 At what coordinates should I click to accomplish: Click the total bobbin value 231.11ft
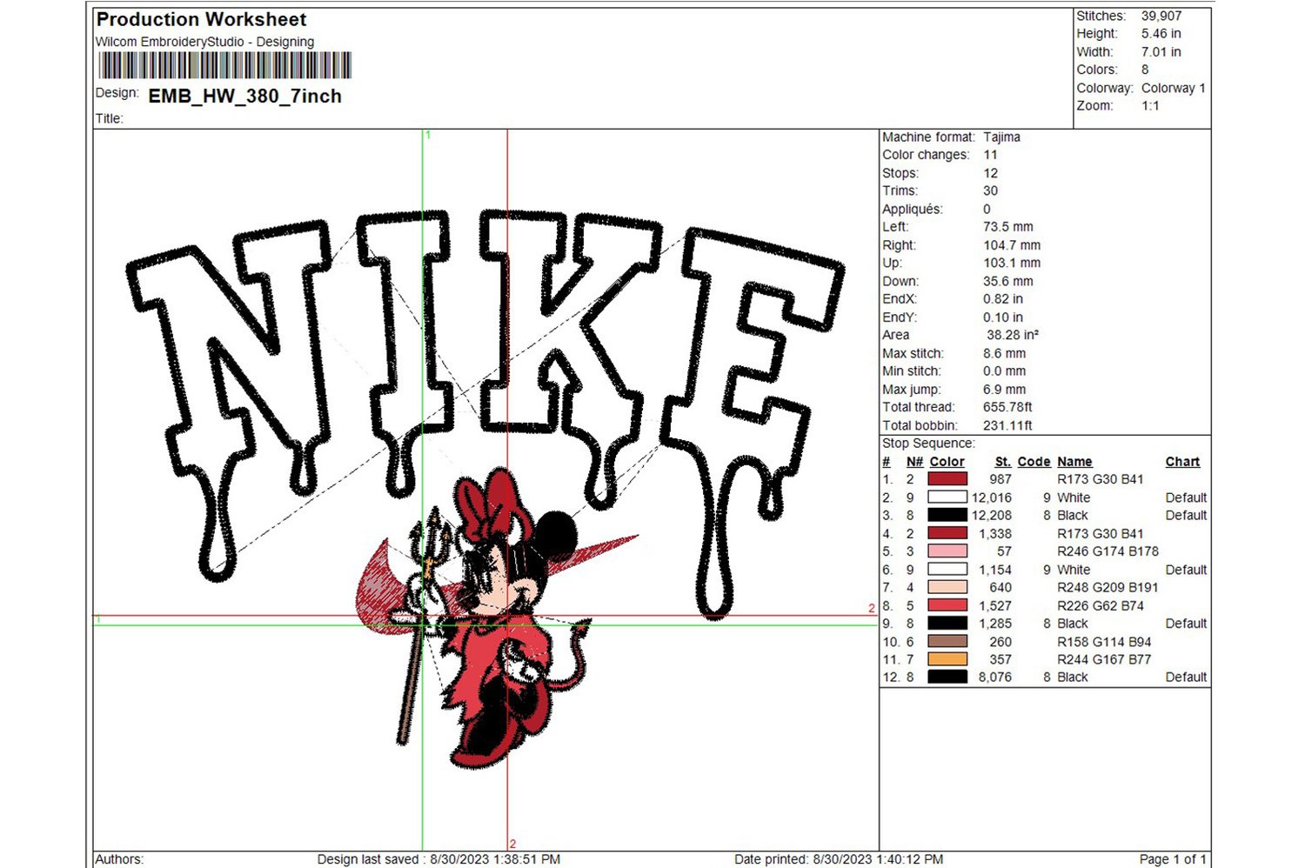tap(1007, 425)
